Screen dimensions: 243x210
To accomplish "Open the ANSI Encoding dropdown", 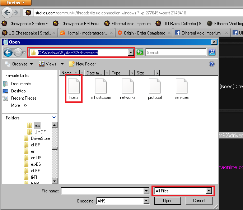I will click(146, 201).
